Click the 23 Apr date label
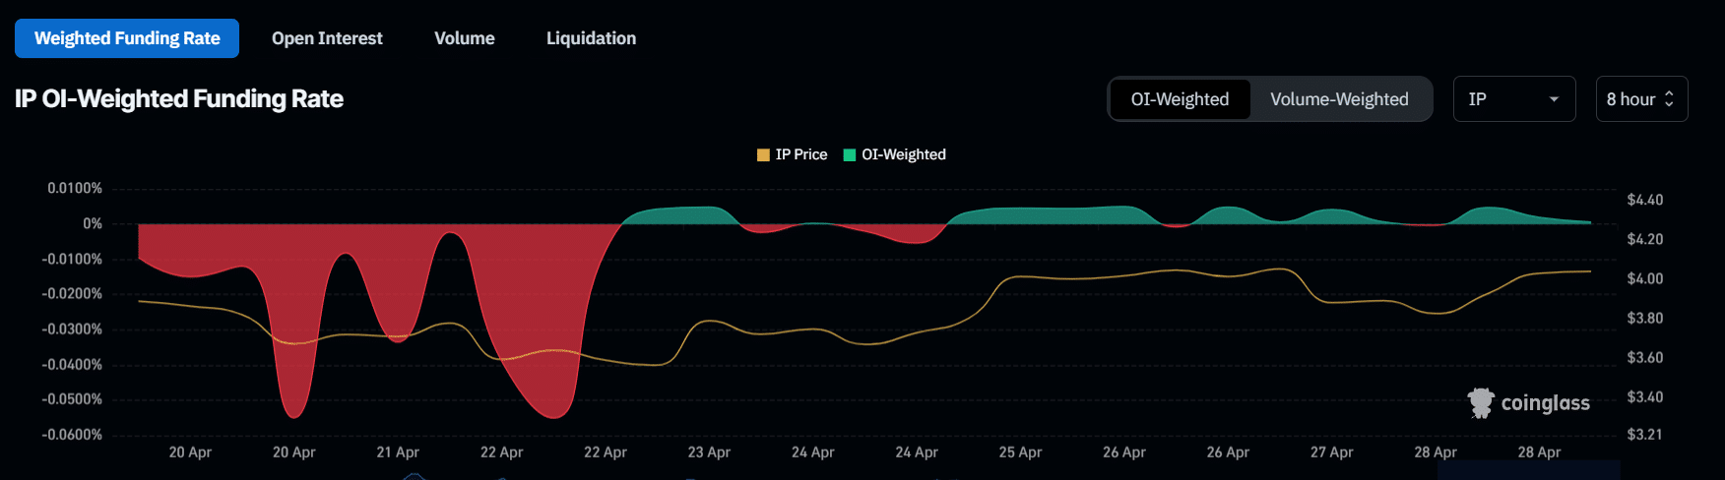The image size is (1725, 480). tap(709, 452)
